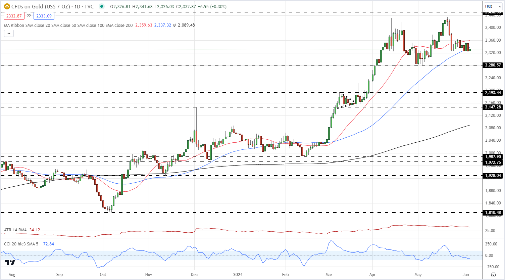Click the green market status dot
Image resolution: width=505 pixels, height=280 pixels.
coord(102,7)
